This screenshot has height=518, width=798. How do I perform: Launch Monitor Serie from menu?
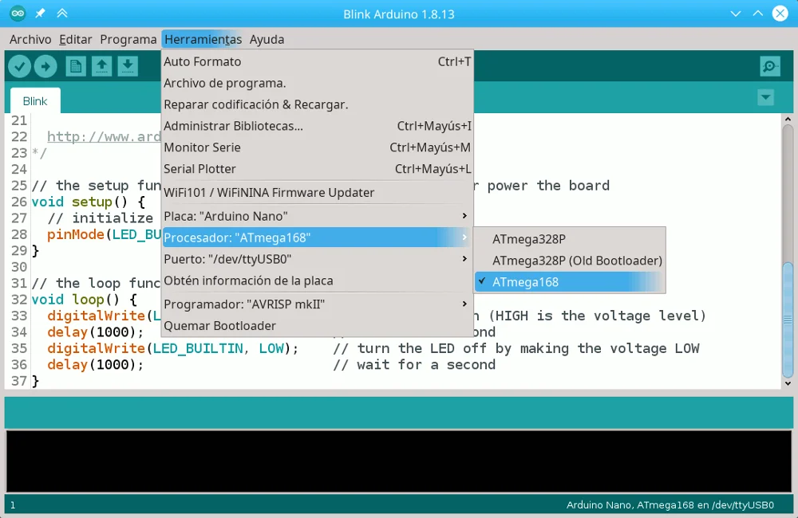click(x=318, y=147)
